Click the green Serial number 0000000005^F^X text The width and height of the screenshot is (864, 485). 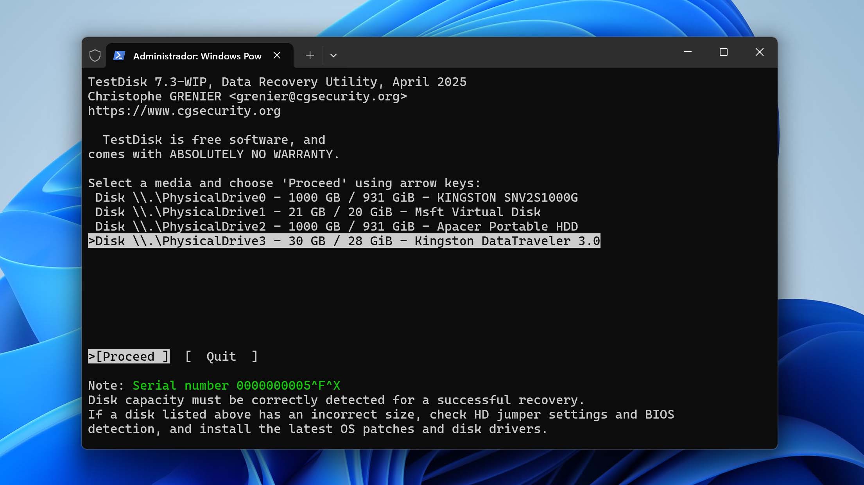[x=236, y=385]
